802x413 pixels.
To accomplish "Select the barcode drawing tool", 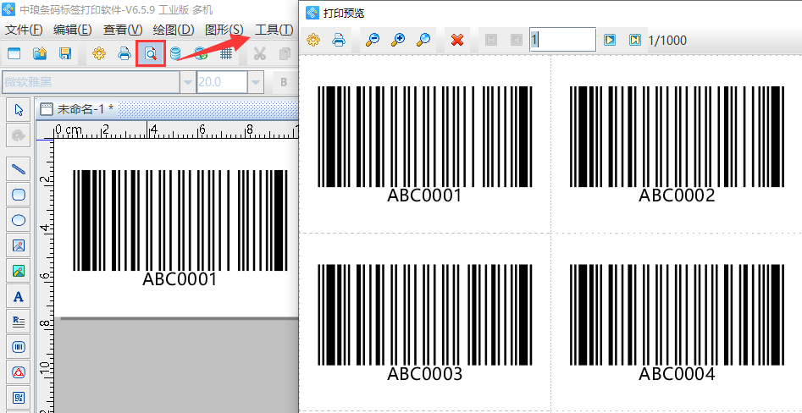I will (x=19, y=347).
